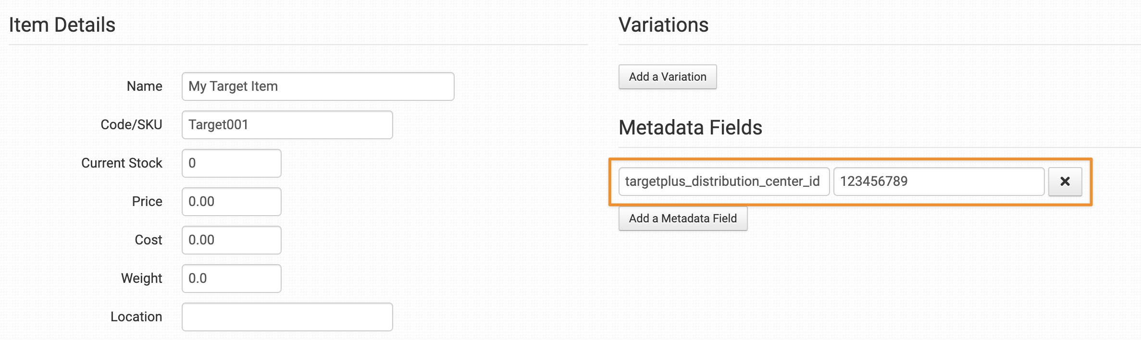Click the Location label text
Screen dimensions: 1141x340
point(136,317)
